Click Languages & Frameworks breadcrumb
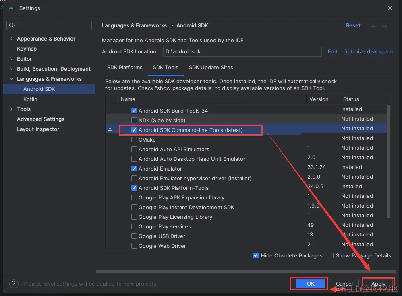 [135, 26]
